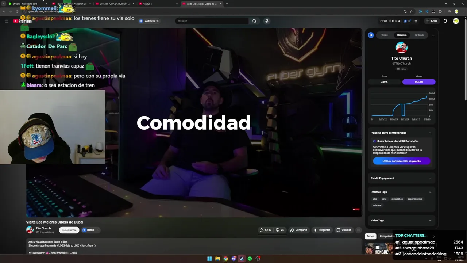The height and width of the screenshot is (263, 467).
Task: Start voice search with microphone icon
Action: pyautogui.click(x=267, y=21)
